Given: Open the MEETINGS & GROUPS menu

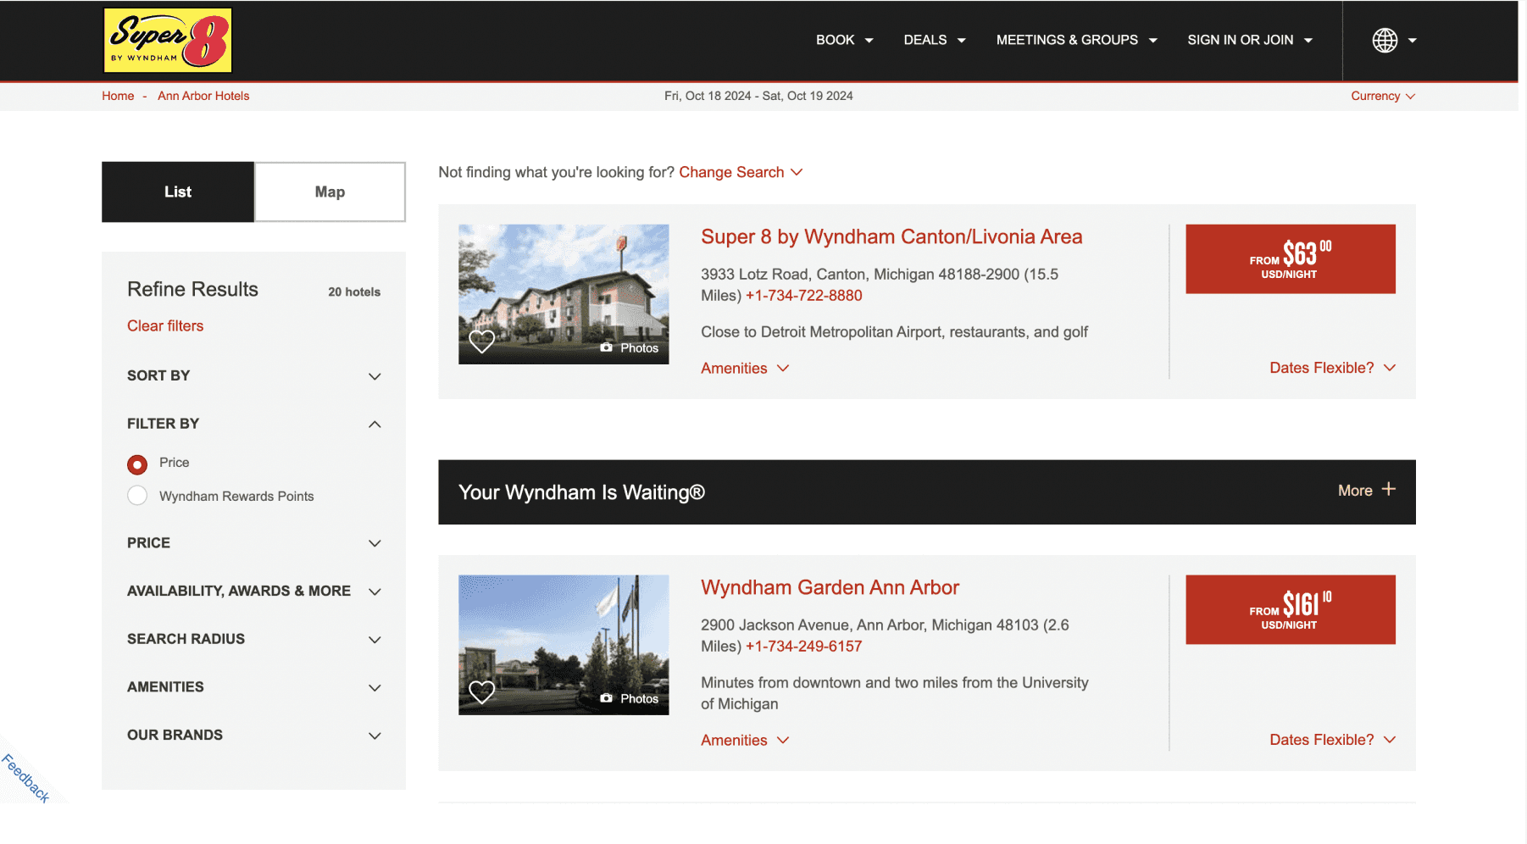Looking at the screenshot, I should coord(1076,40).
